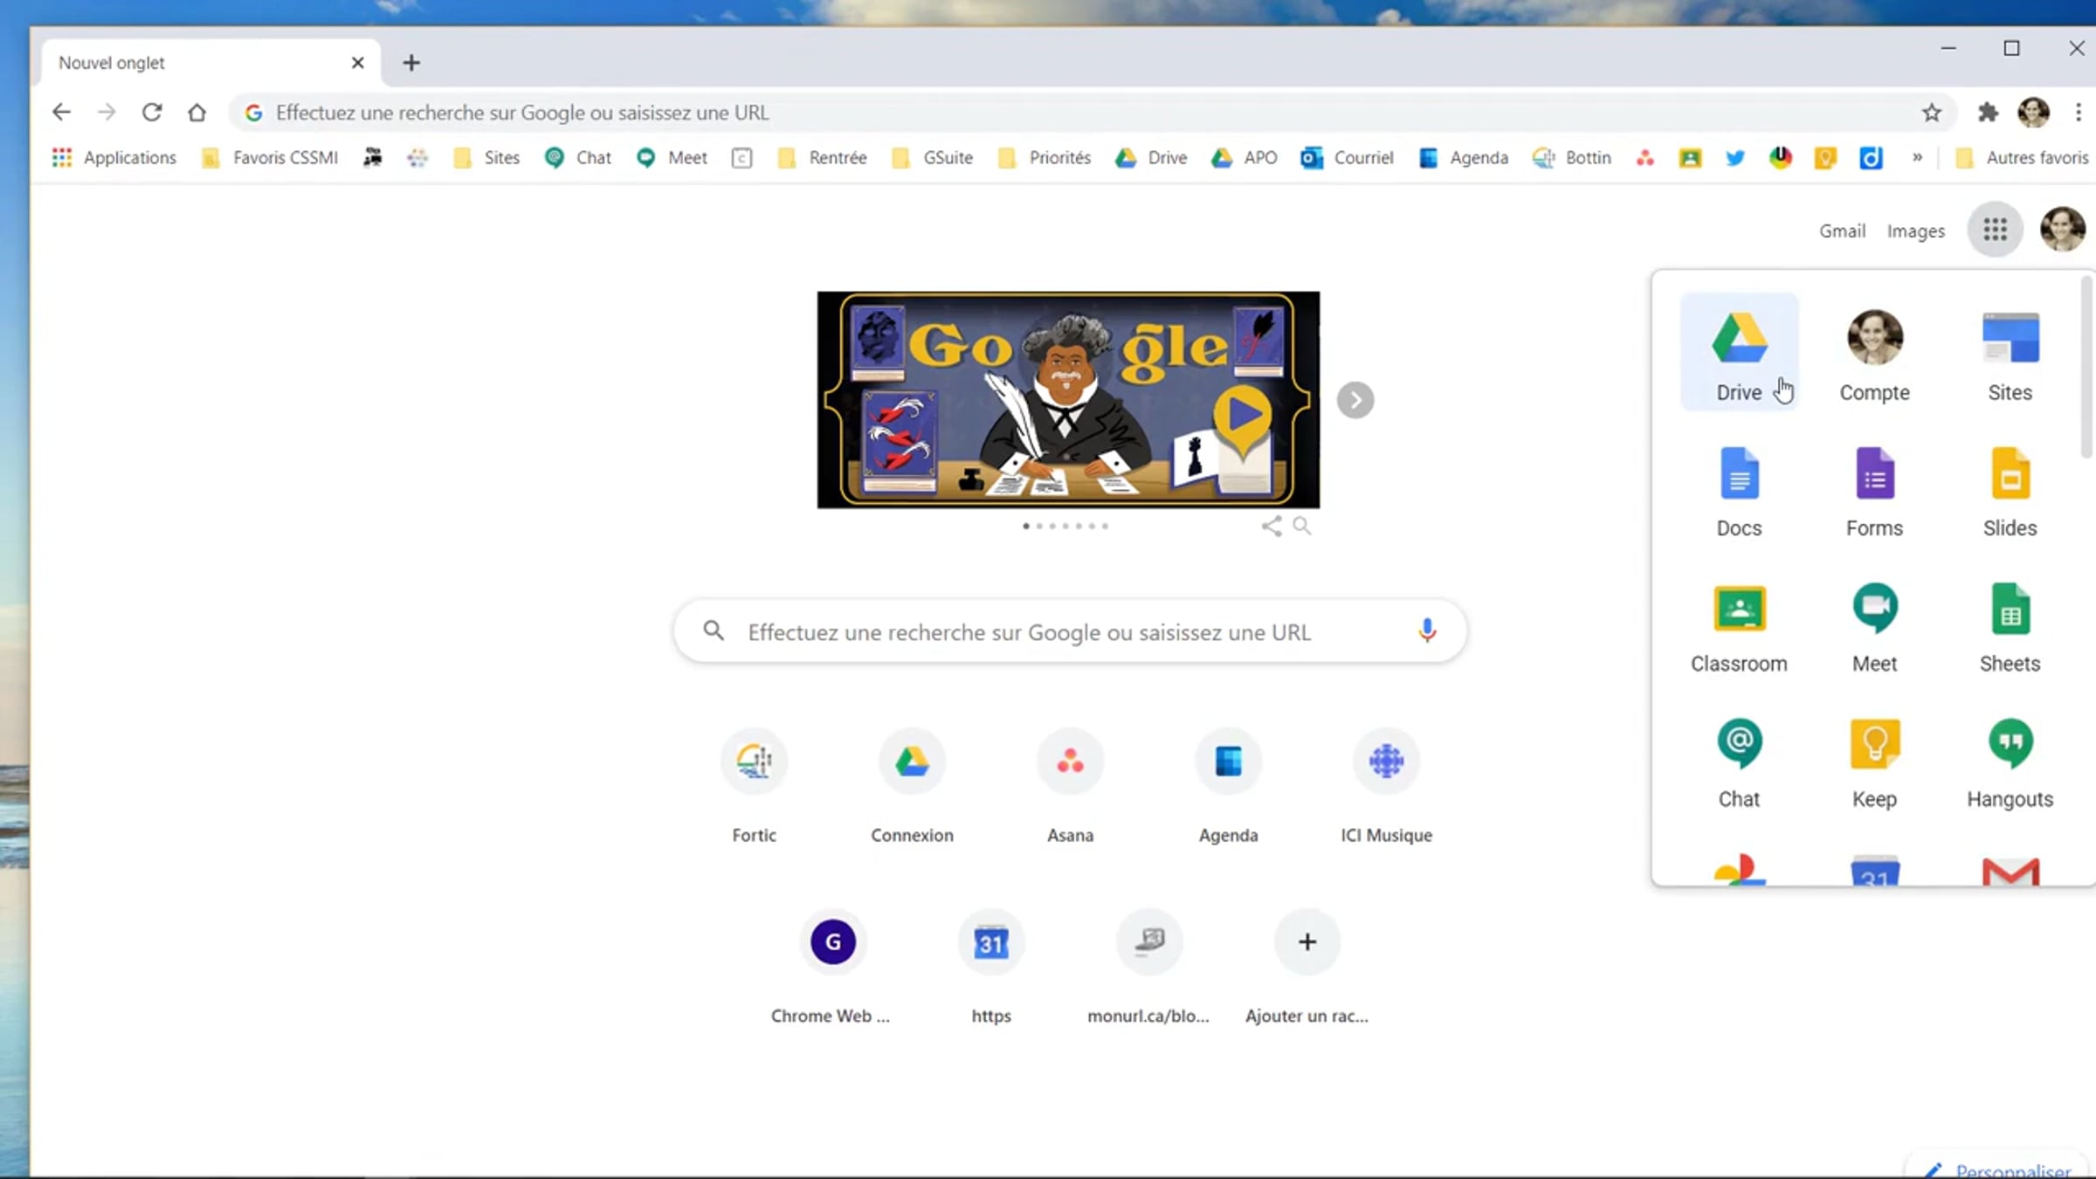Open the Chrome three-dot menu
This screenshot has height=1179, width=2096.
[2079, 112]
